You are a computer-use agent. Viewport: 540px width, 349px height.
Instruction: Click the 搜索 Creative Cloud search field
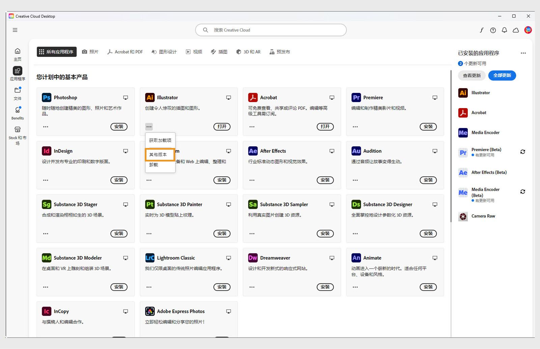tap(271, 30)
